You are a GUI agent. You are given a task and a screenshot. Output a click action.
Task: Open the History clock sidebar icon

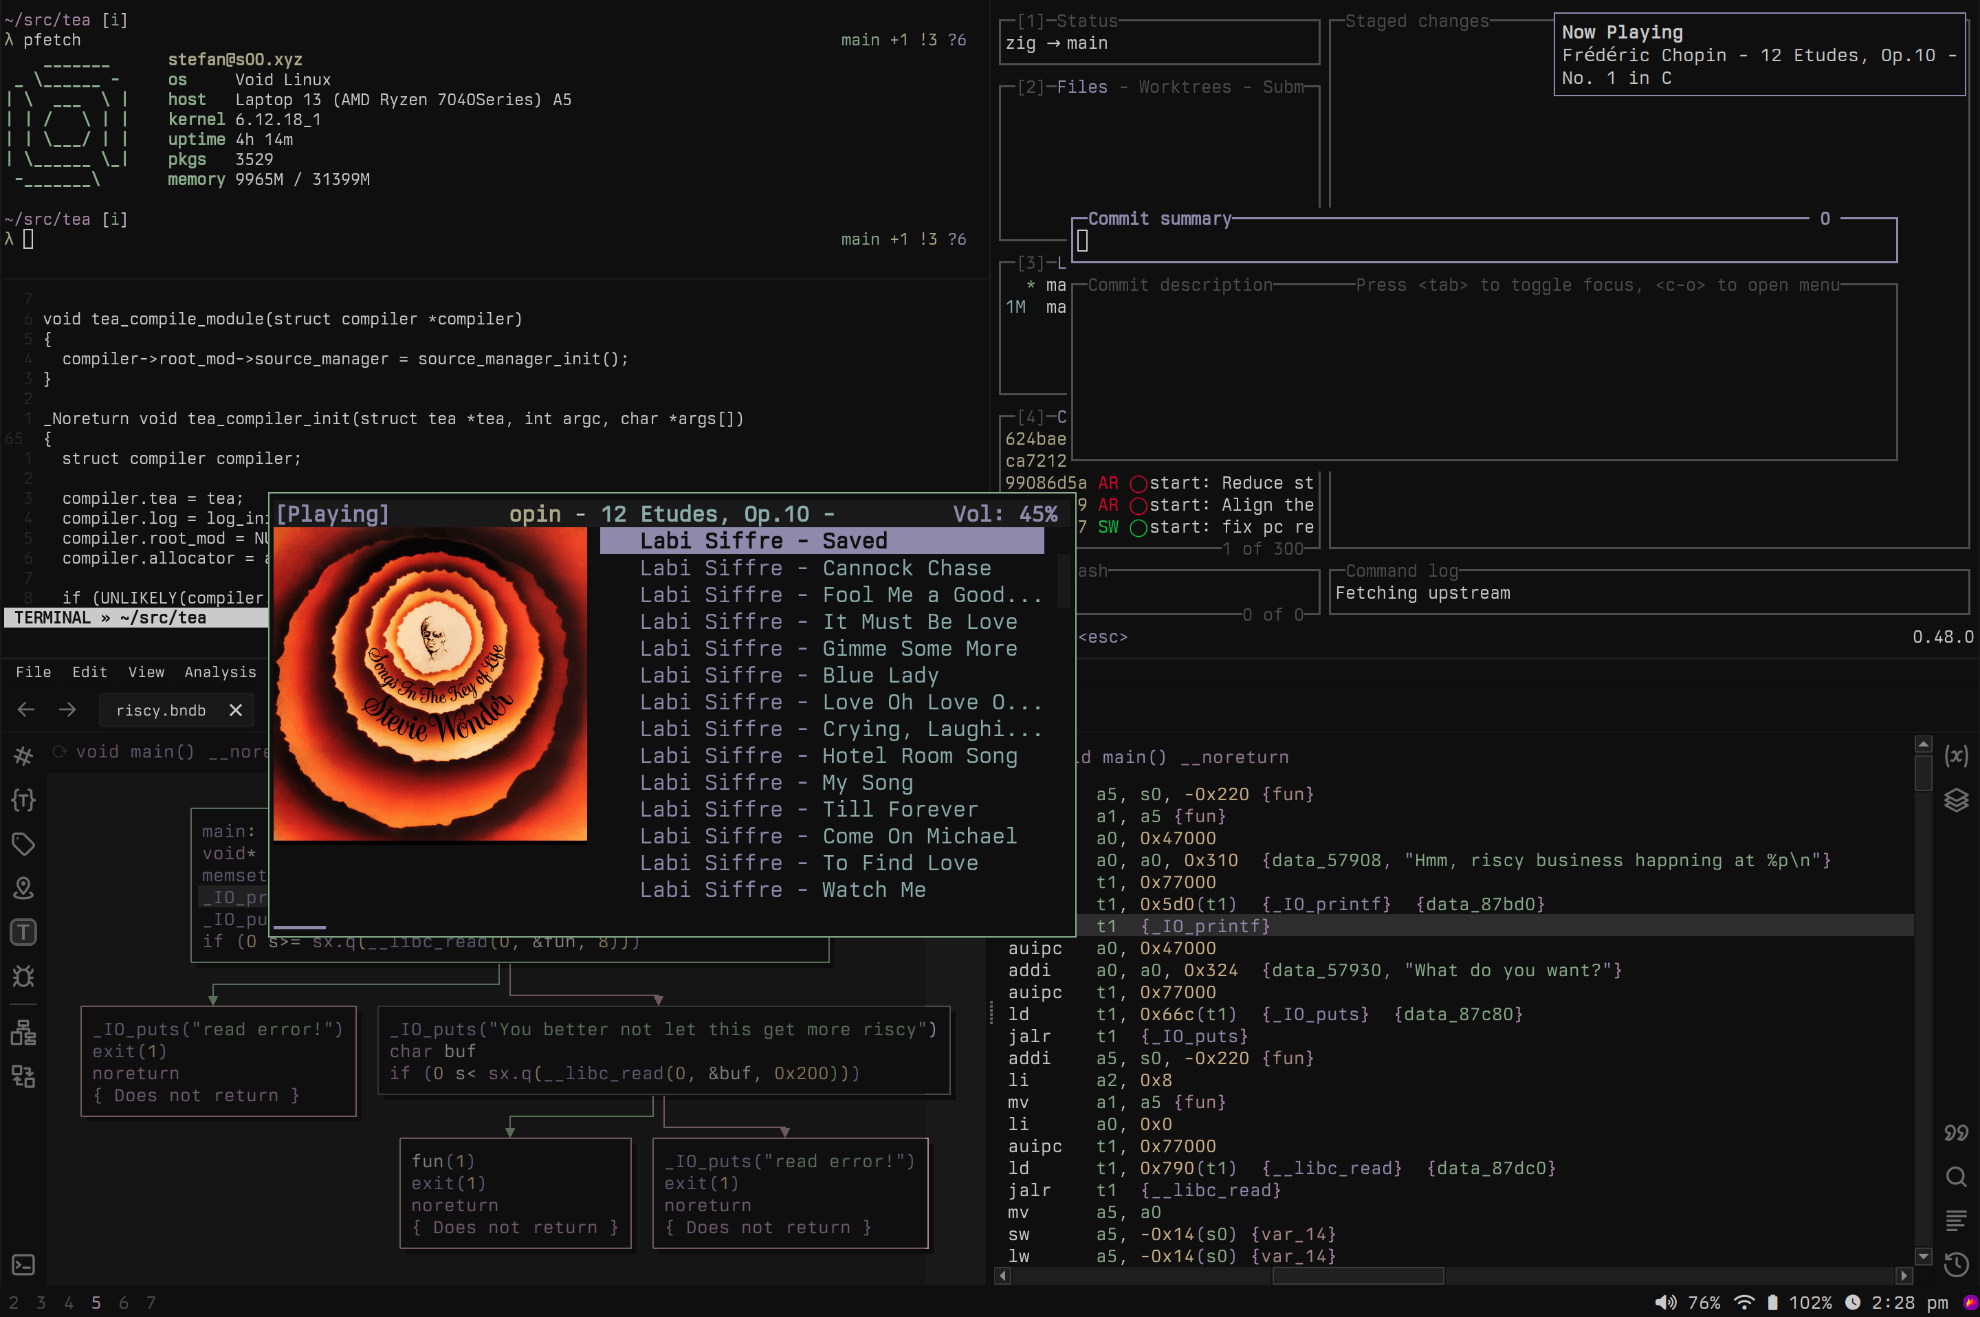point(1956,1264)
